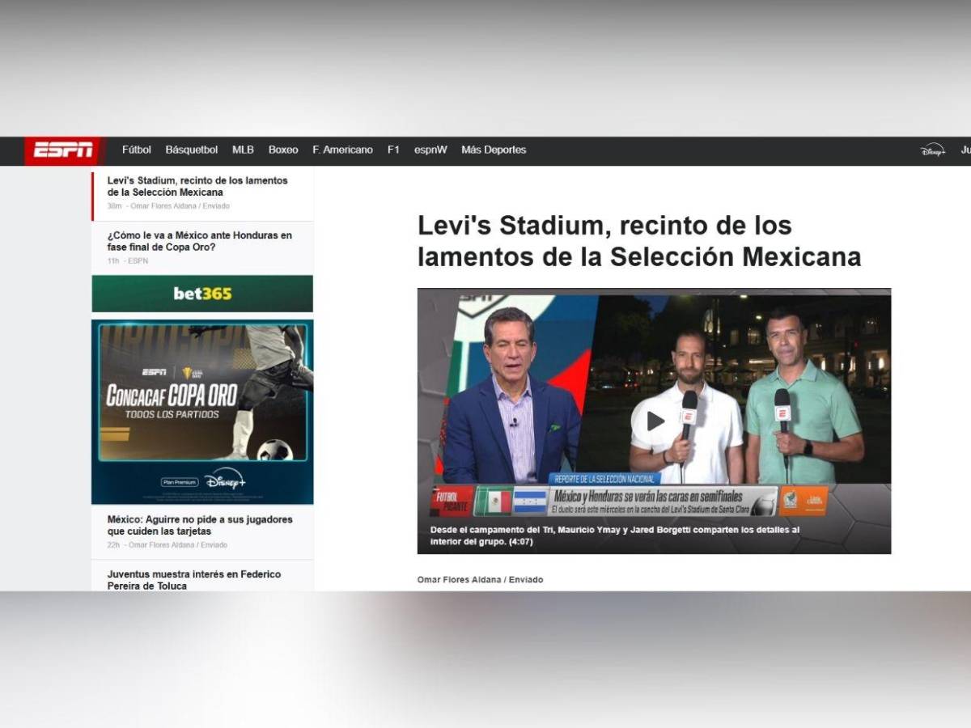The height and width of the screenshot is (728, 971).
Task: Click the ESPN logo in the navigation bar
Action: [x=65, y=150]
